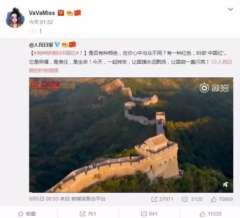Screen dimensions: 240x218
Task: Like VaVaMiss post showing 11533
Action: click(x=211, y=214)
